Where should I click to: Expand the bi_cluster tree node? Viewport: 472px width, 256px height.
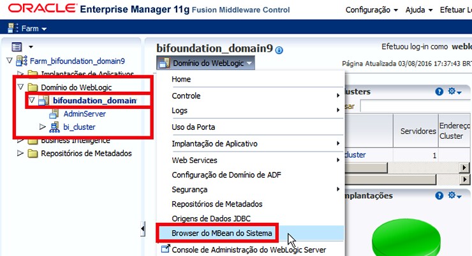tap(43, 127)
